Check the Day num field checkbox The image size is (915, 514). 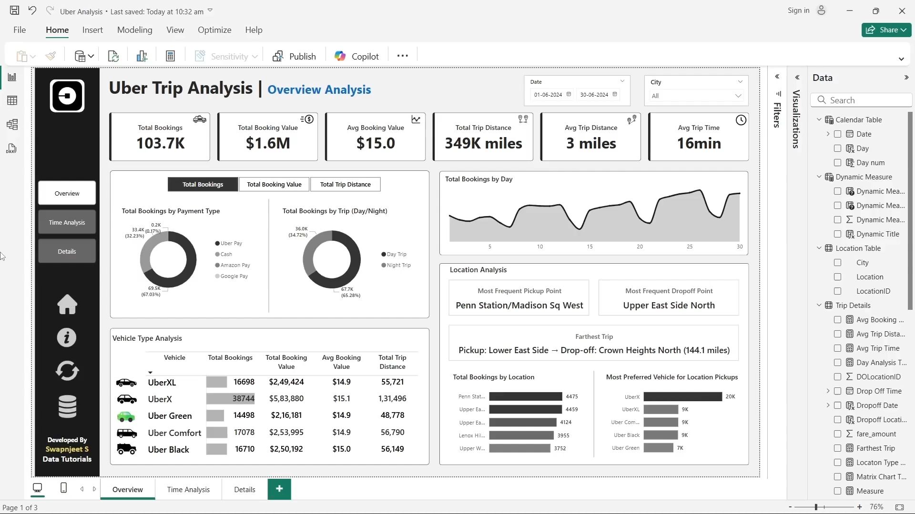pyautogui.click(x=837, y=163)
